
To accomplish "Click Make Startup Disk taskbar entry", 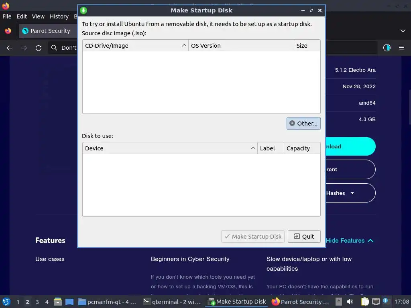I will tap(236, 302).
